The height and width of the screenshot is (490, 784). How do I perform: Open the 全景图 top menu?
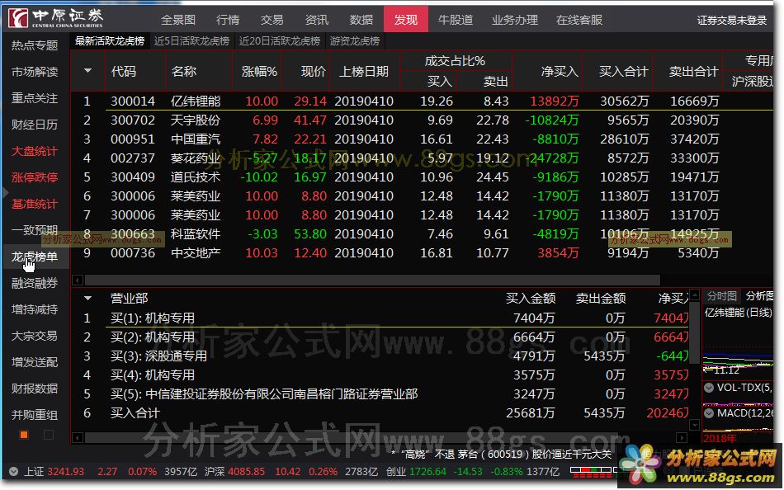coord(178,20)
